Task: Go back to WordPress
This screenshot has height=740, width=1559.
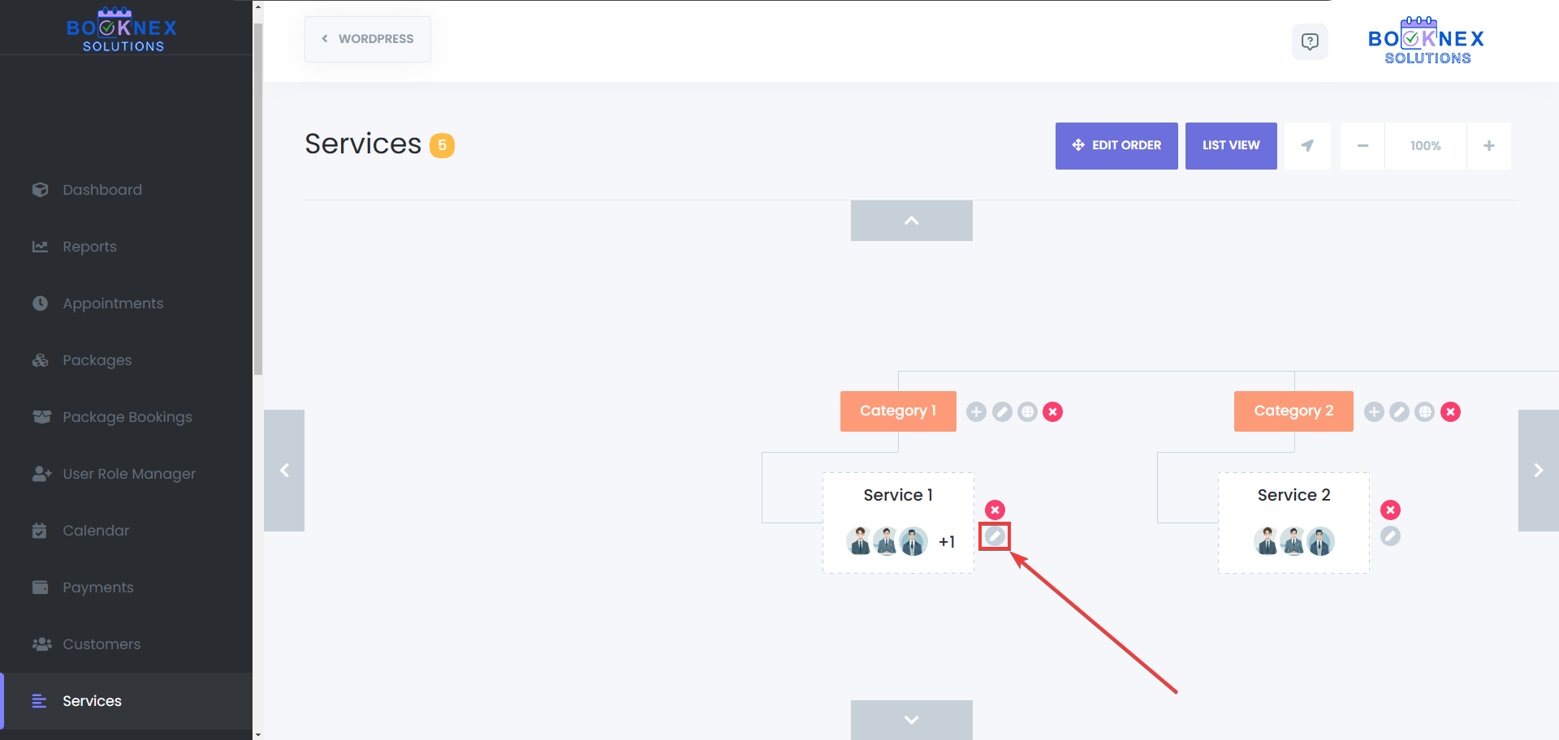Action: [368, 39]
